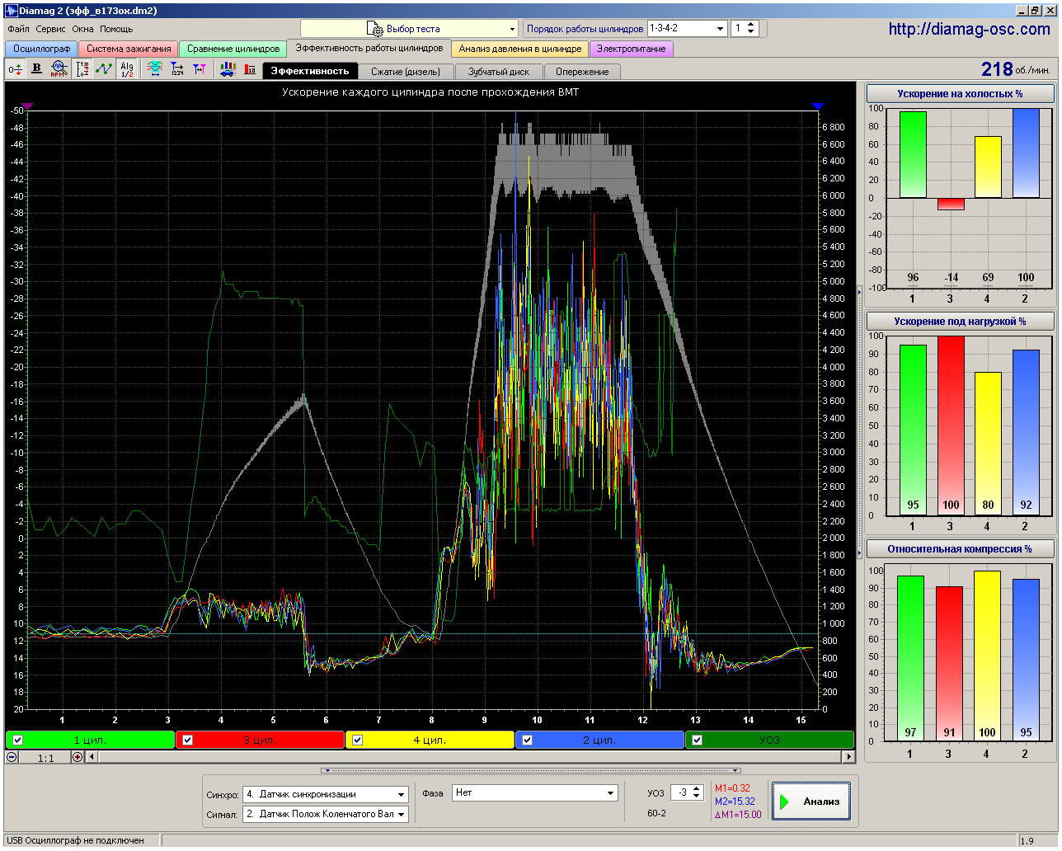Screen dimensions: 1062x851
Task: Open the Сервис menu
Action: click(51, 29)
